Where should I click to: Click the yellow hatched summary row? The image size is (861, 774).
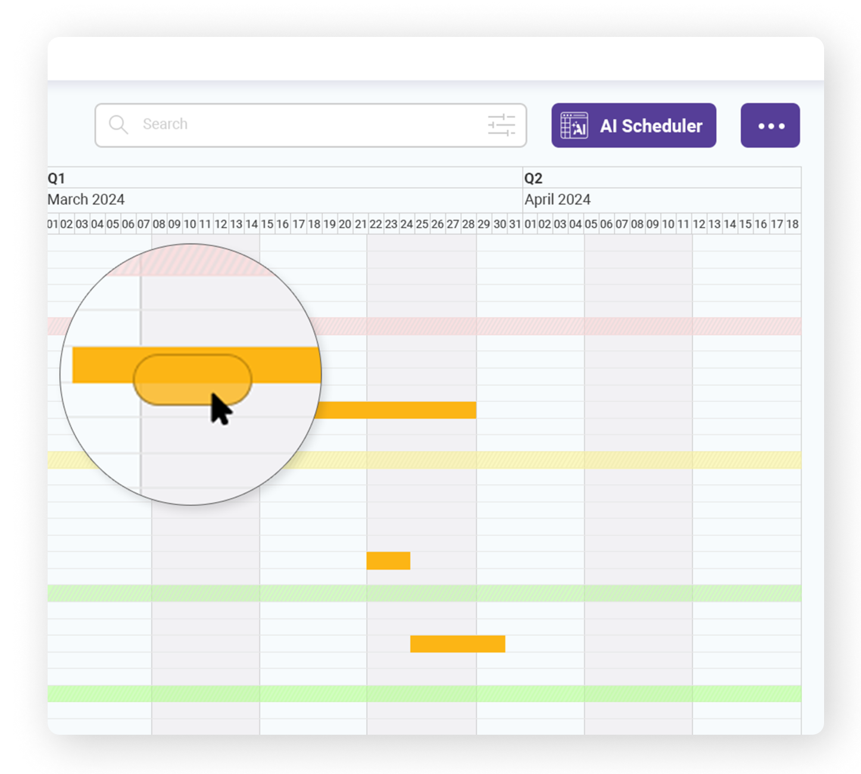[x=536, y=460]
